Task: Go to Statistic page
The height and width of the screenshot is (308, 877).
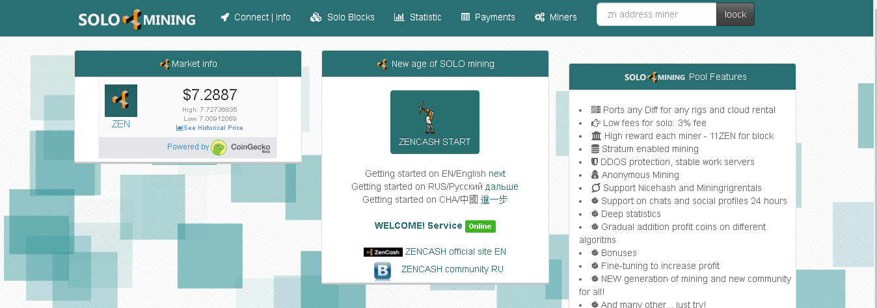Action: [x=418, y=17]
